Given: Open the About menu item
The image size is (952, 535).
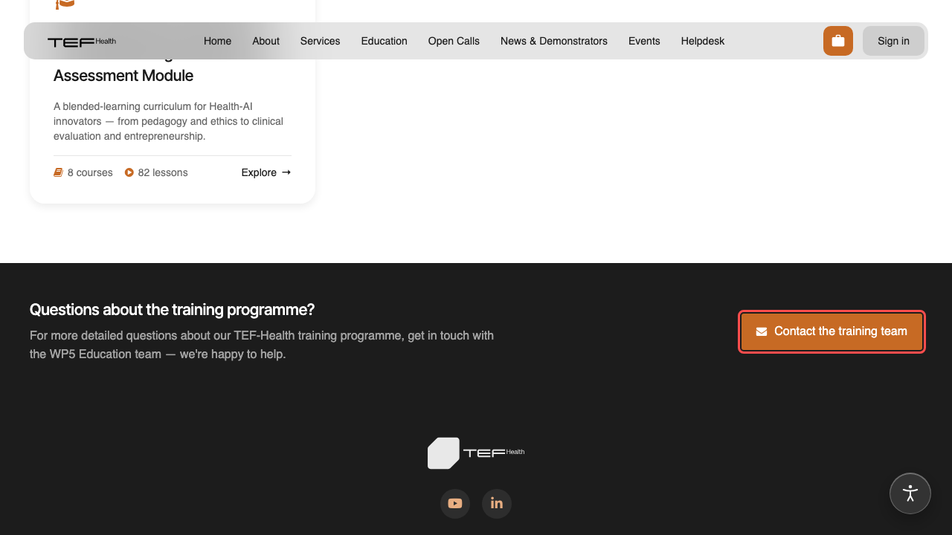Looking at the screenshot, I should tap(266, 41).
